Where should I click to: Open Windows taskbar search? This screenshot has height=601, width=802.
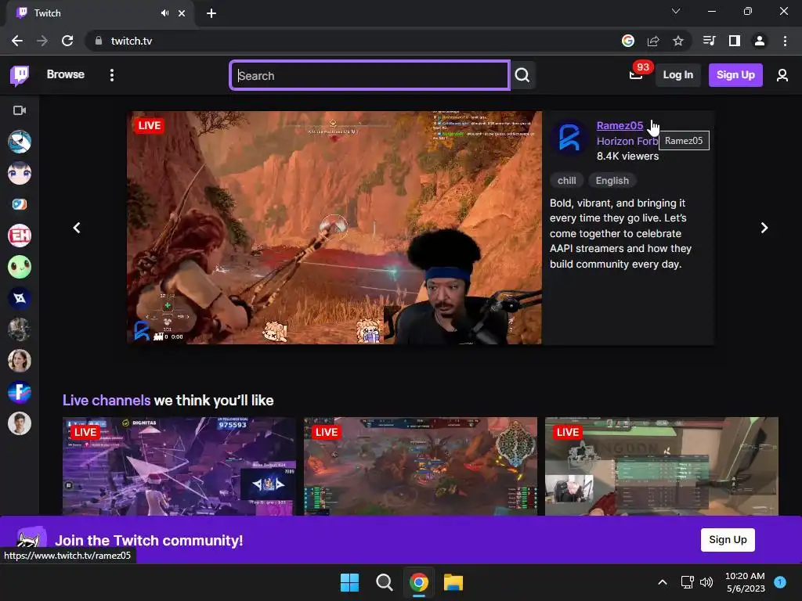pyautogui.click(x=384, y=582)
